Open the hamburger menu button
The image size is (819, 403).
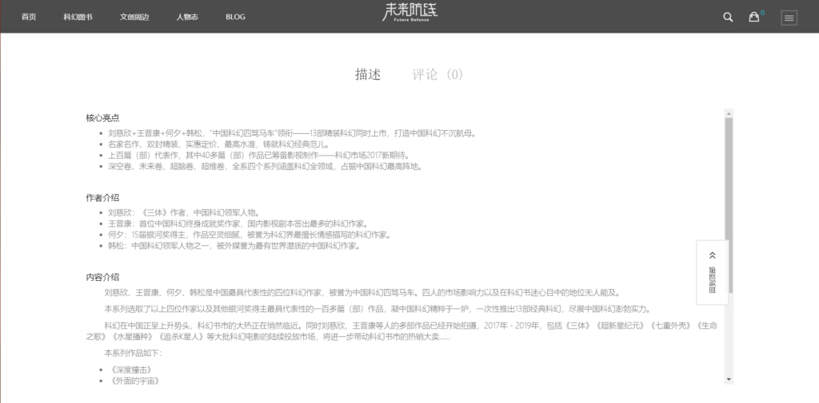tap(789, 18)
